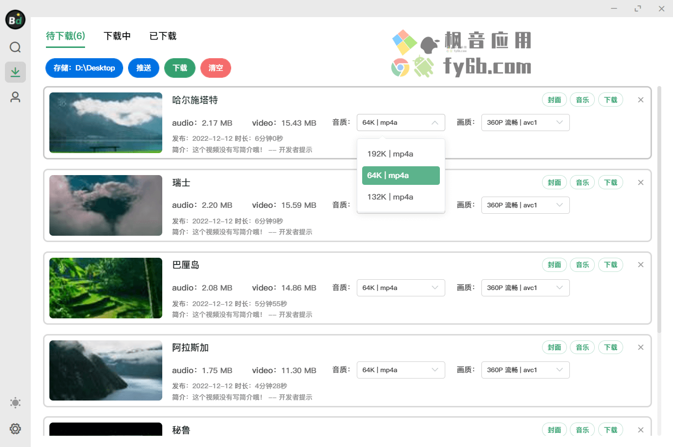The height and width of the screenshot is (447, 673).
Task: Maximize the application window
Action: click(638, 8)
